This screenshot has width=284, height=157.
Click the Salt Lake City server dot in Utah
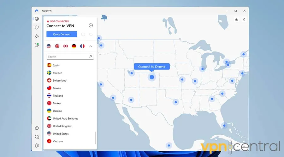[132, 73]
